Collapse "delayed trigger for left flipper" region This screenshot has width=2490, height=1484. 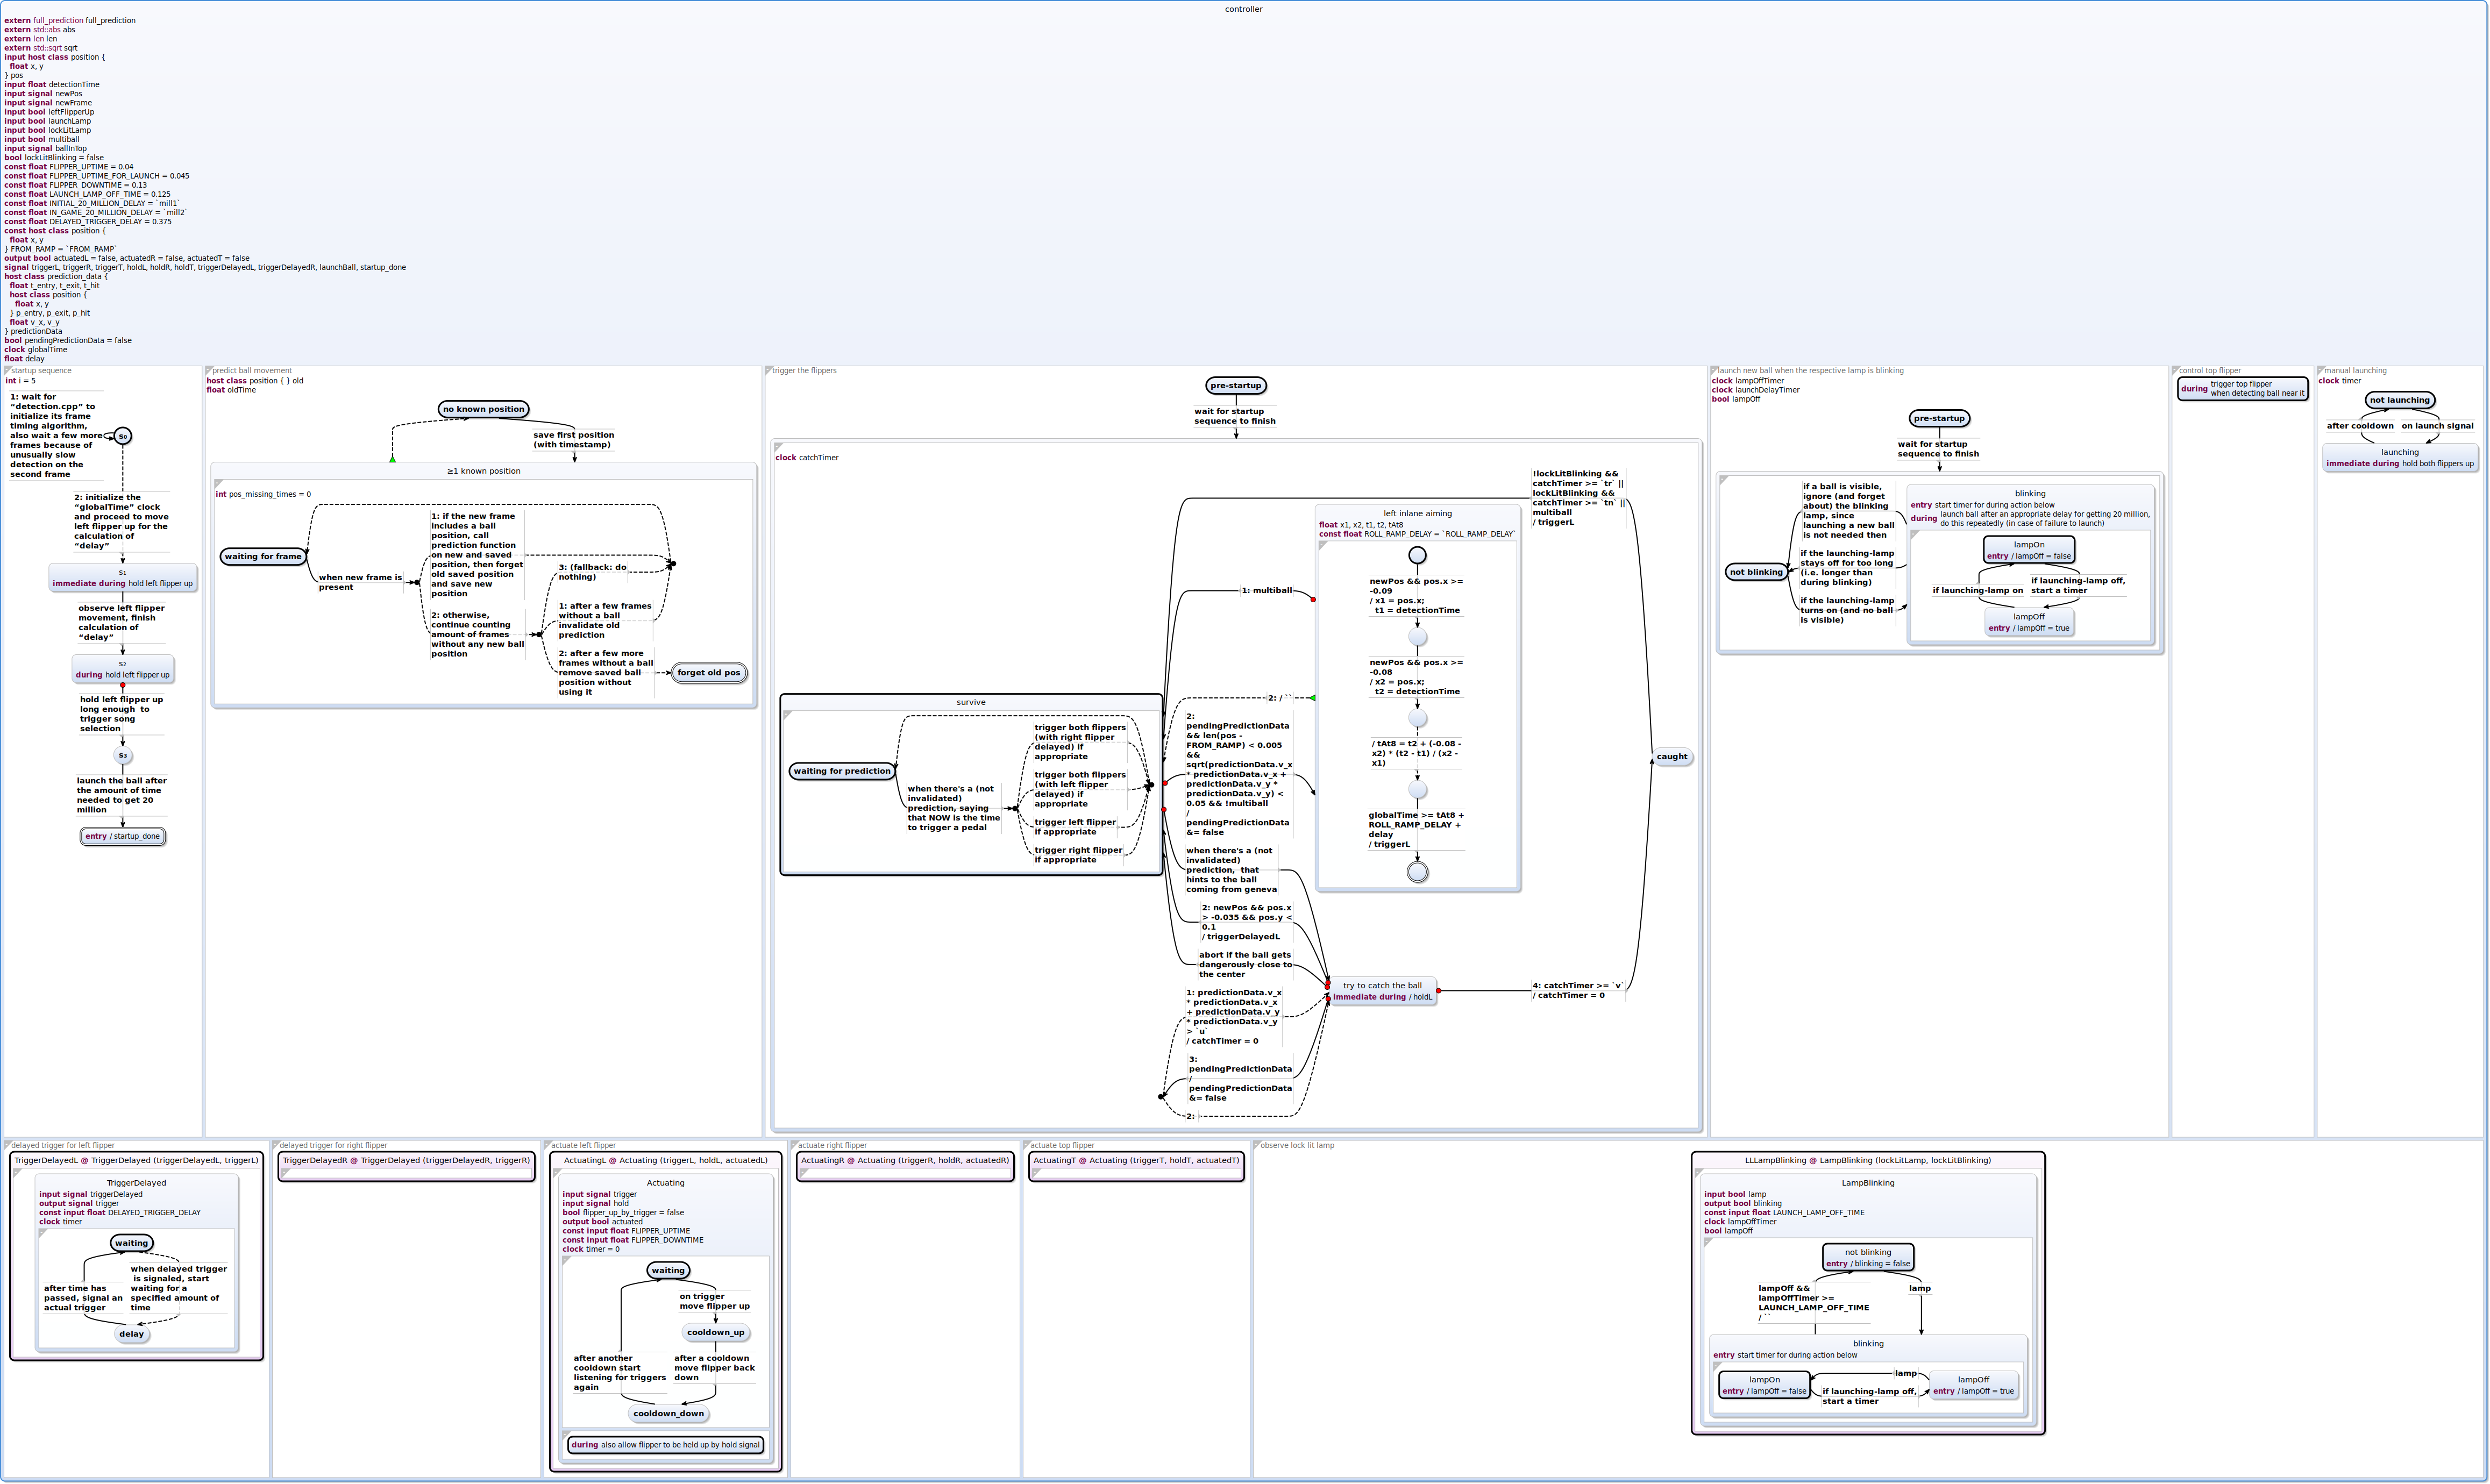(7, 1146)
